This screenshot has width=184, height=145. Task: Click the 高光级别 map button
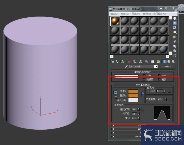143,109
